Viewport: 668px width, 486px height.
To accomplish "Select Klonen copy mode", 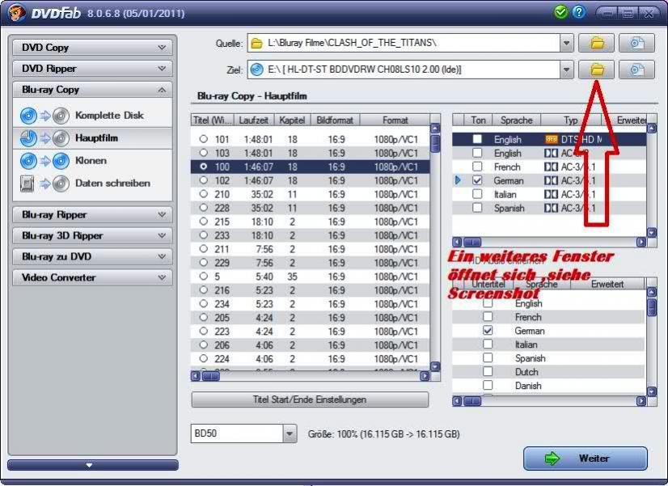I will coord(92,161).
